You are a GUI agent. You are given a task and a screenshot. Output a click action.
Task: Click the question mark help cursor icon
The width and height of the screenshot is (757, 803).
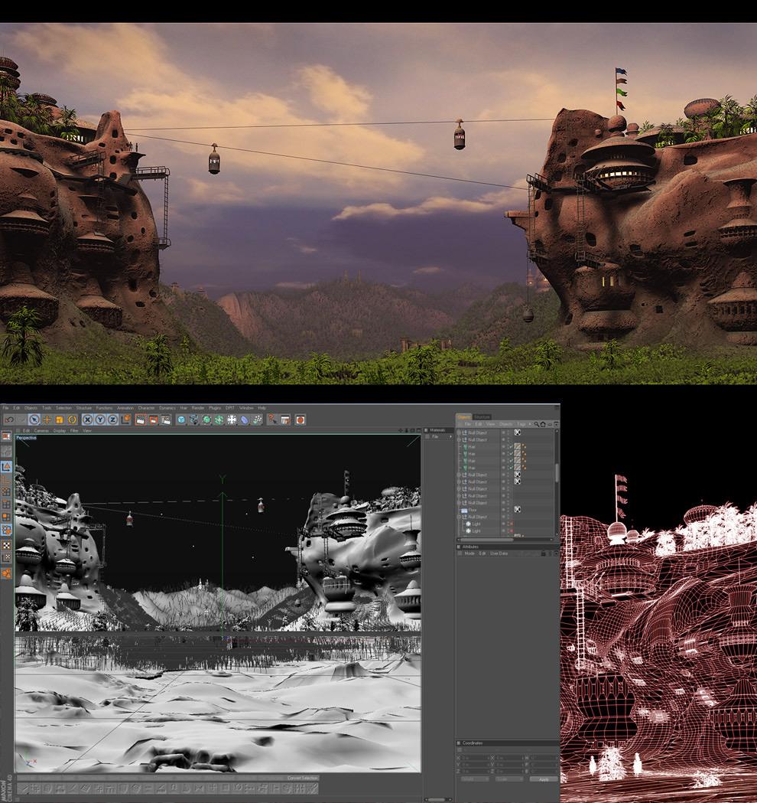coord(272,419)
